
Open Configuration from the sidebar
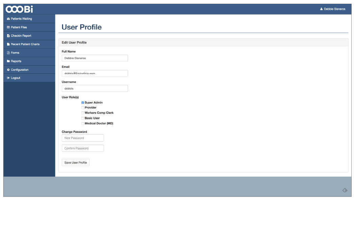(29, 70)
